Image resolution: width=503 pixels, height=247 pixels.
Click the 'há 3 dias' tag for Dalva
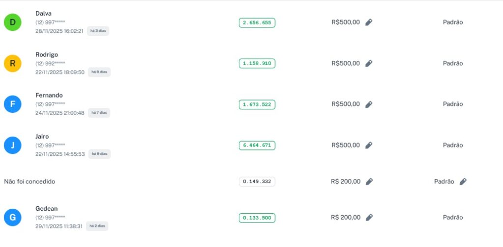coord(98,31)
